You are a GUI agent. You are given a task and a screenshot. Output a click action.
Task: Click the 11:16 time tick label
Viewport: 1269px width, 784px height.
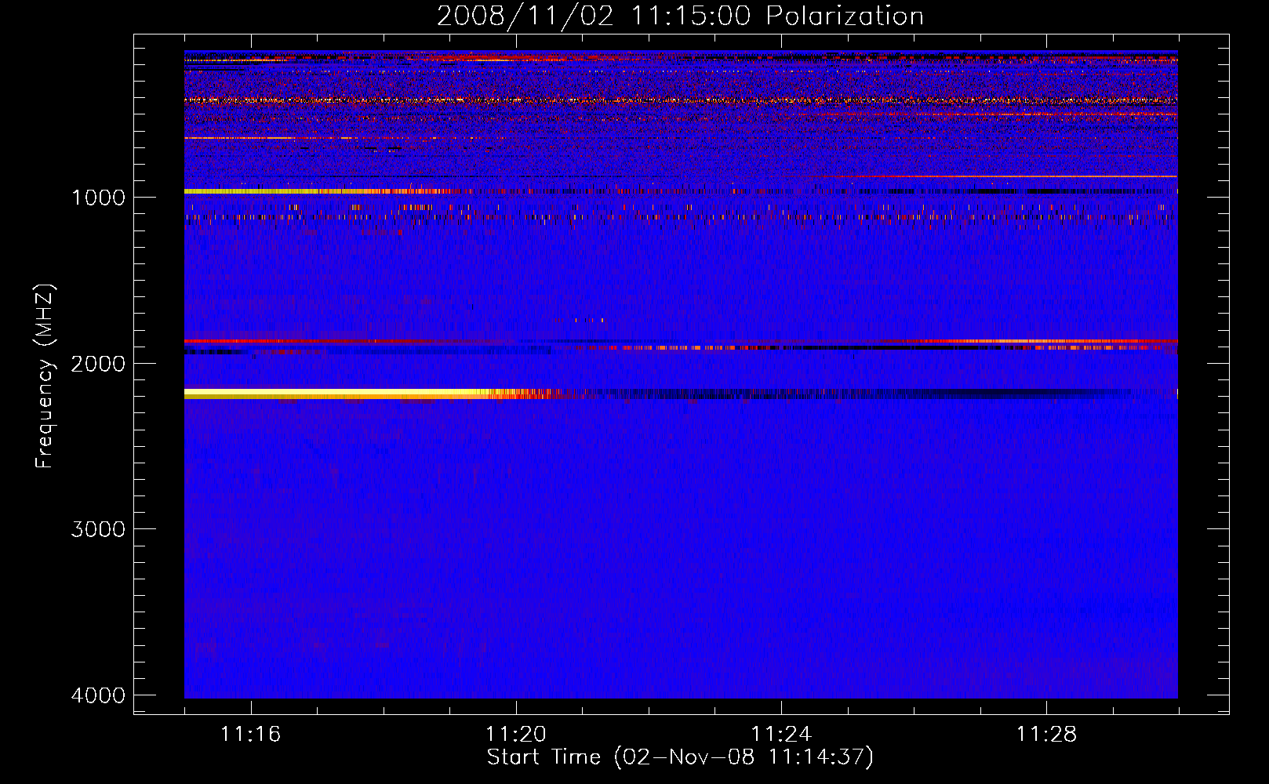pos(250,734)
